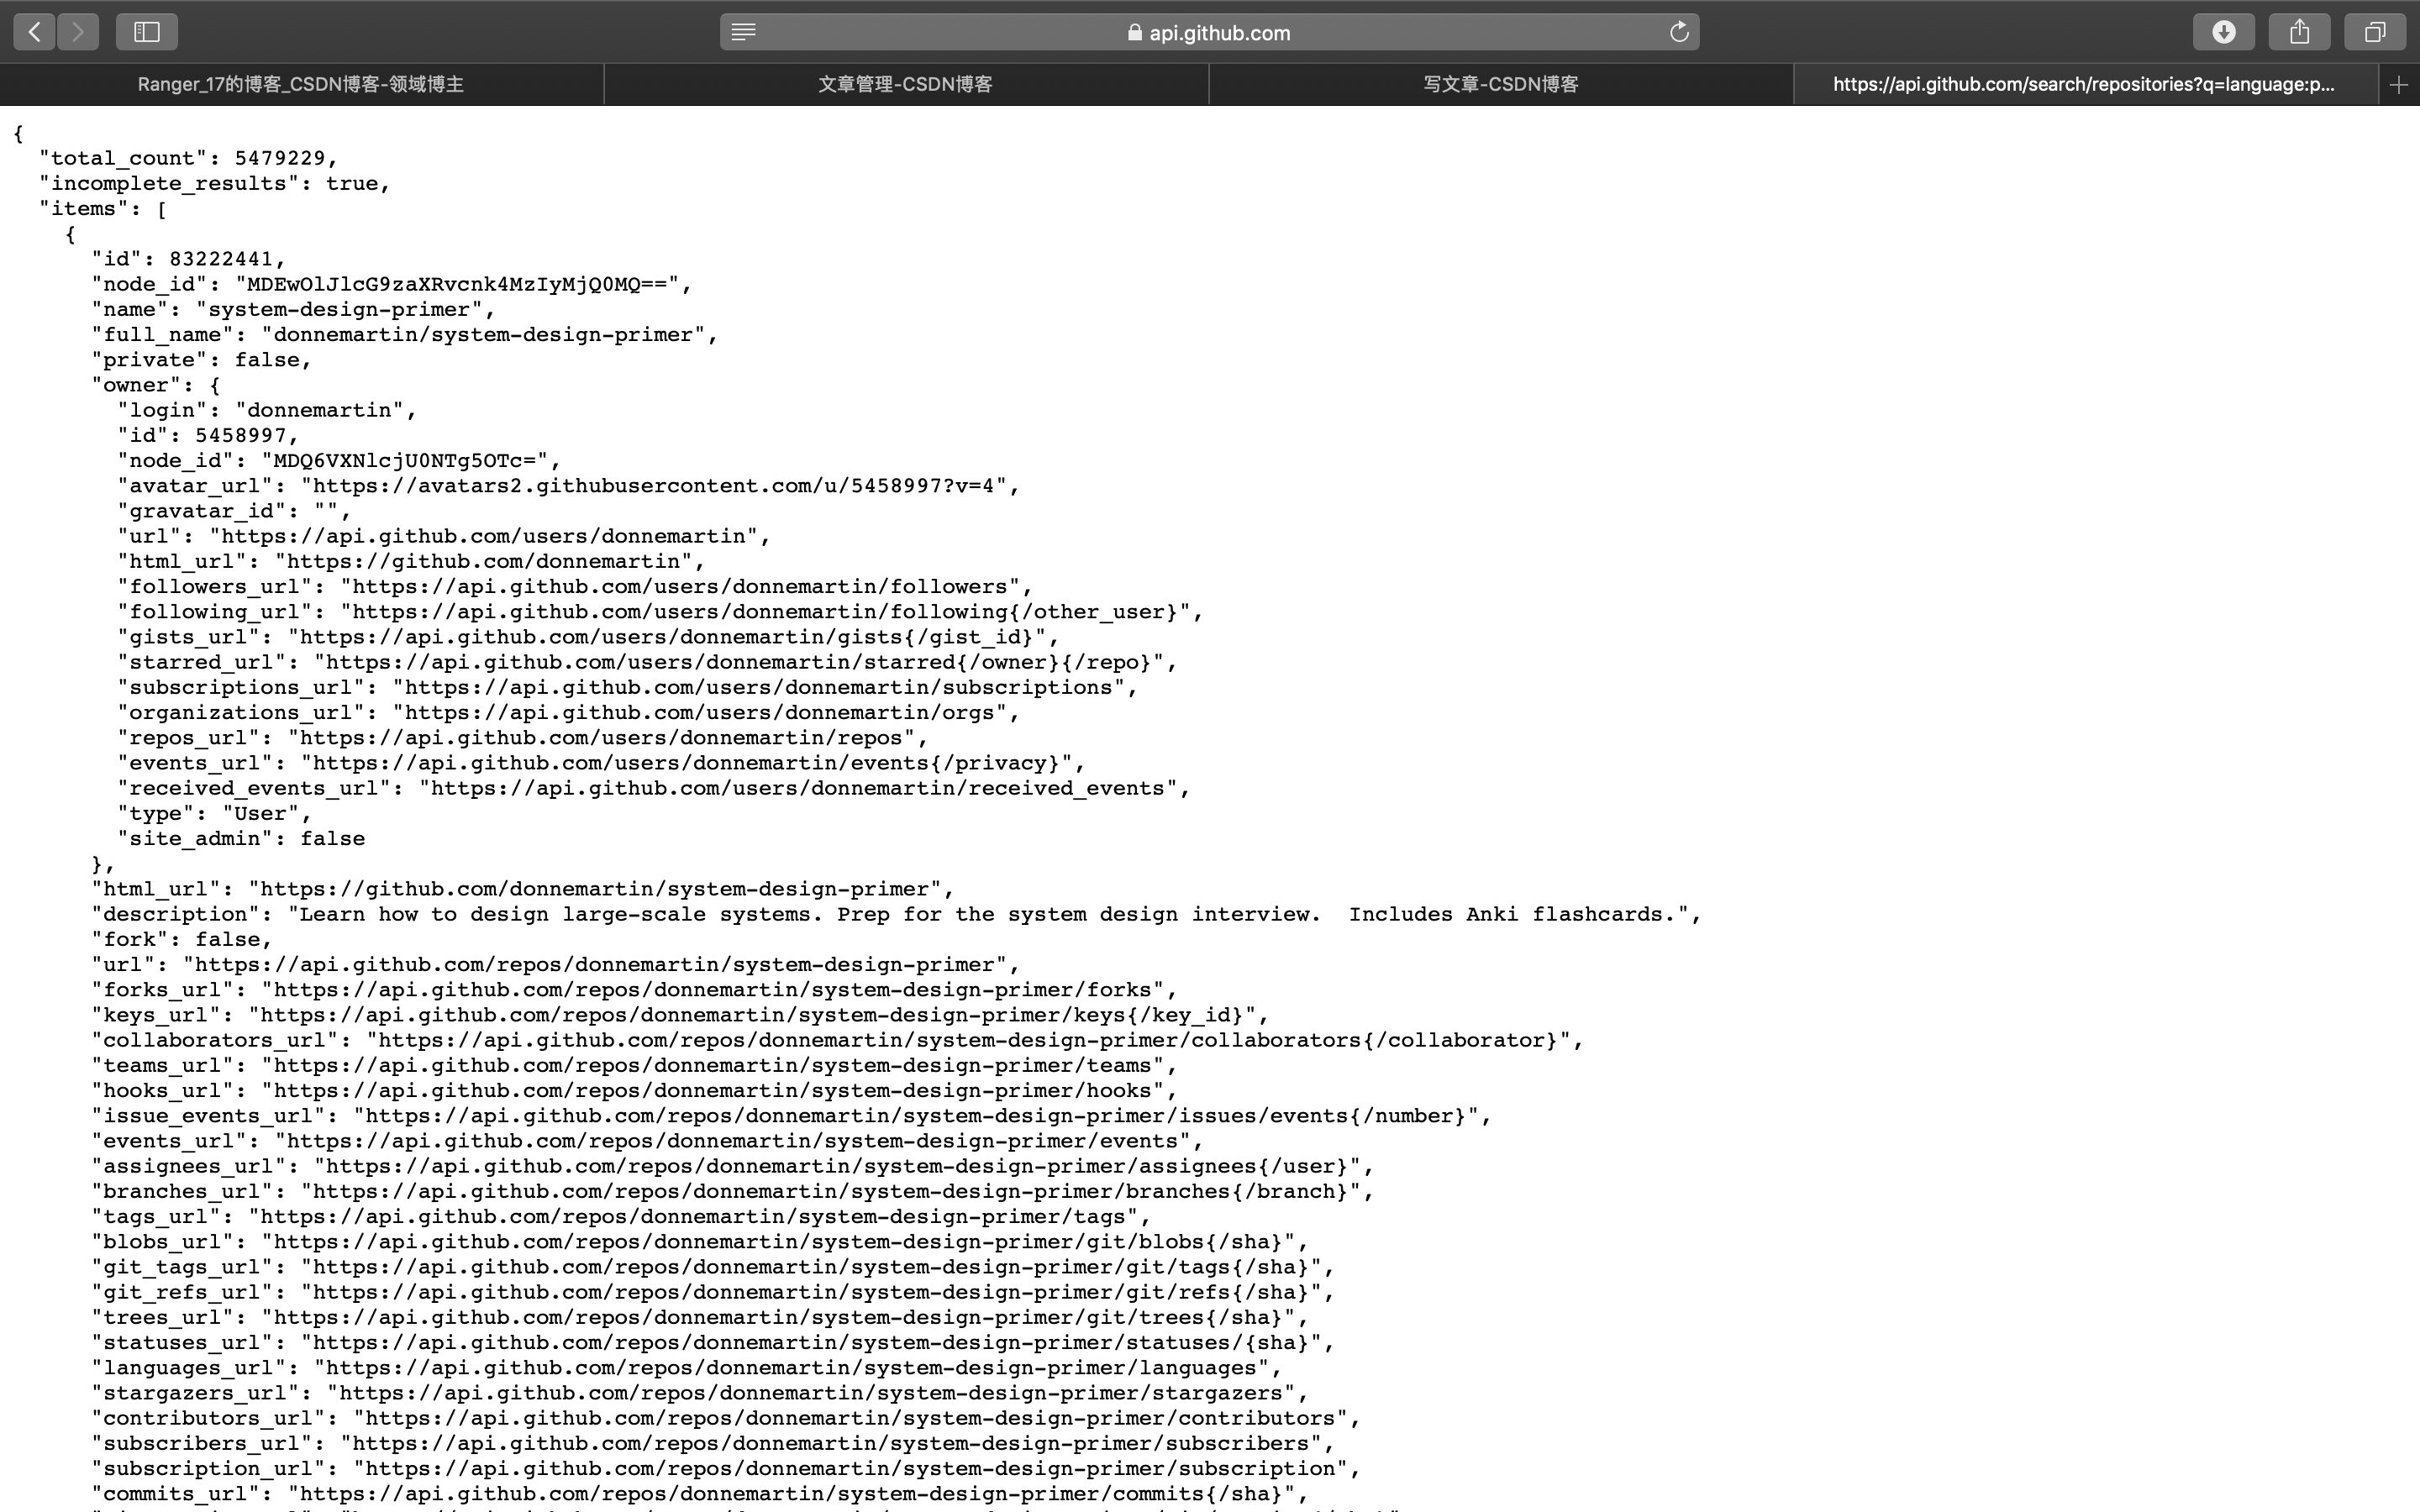Switch to the 文章管理-CSDN博客 tab

click(x=905, y=85)
